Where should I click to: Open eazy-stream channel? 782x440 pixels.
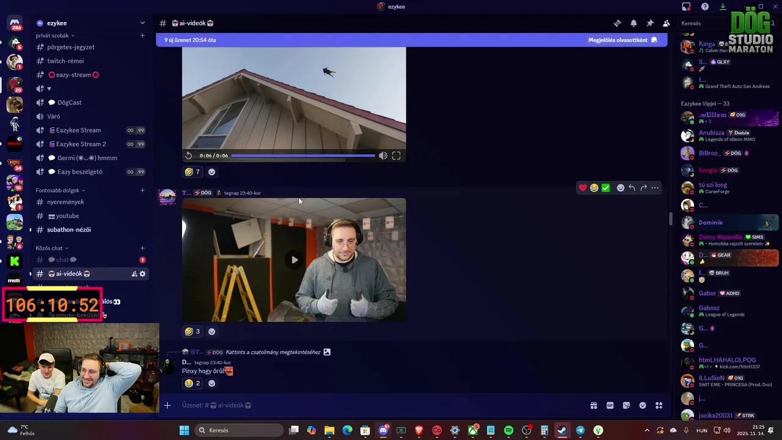(90, 75)
